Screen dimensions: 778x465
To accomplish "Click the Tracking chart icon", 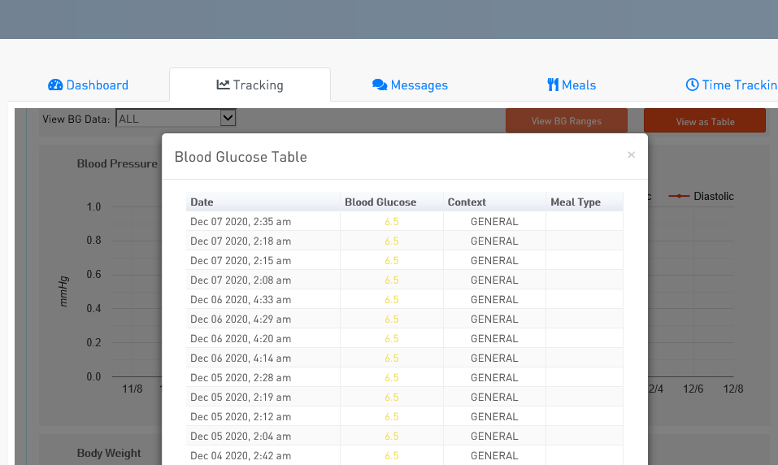I will coord(223,85).
